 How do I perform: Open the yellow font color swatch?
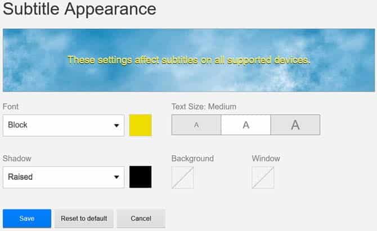point(141,125)
